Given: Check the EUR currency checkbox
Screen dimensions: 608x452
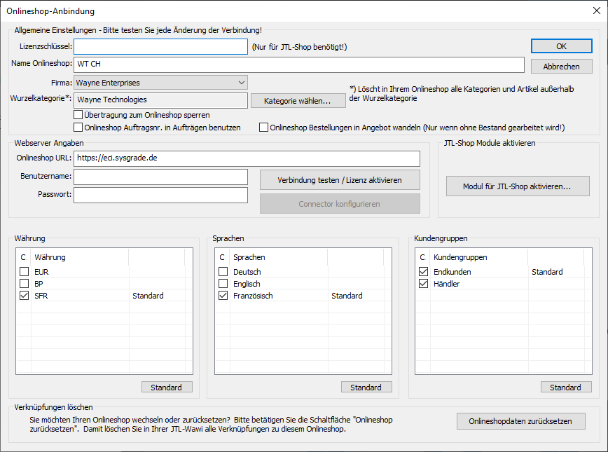Looking at the screenshot, I should coord(24,272).
